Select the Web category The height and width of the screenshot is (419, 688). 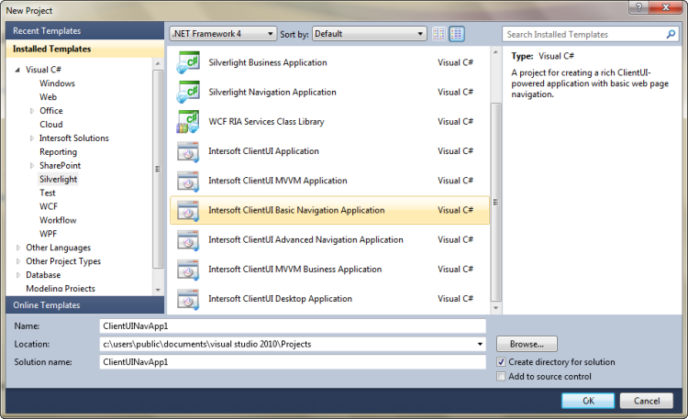click(49, 97)
